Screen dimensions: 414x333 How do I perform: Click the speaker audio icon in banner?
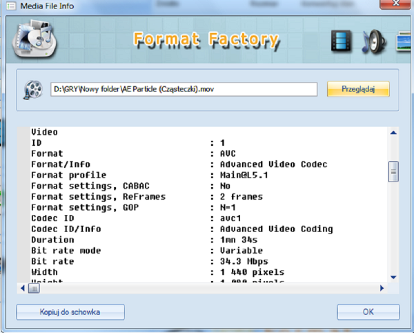(373, 41)
